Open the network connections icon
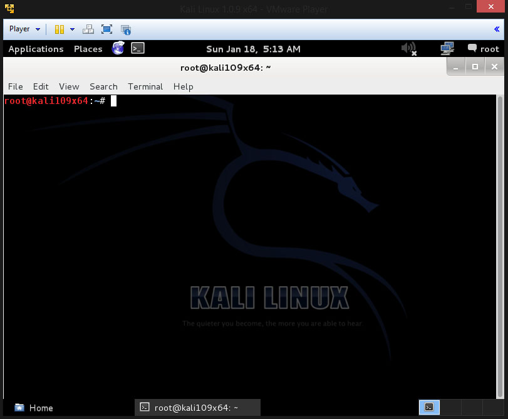The width and height of the screenshot is (508, 419). click(447, 49)
